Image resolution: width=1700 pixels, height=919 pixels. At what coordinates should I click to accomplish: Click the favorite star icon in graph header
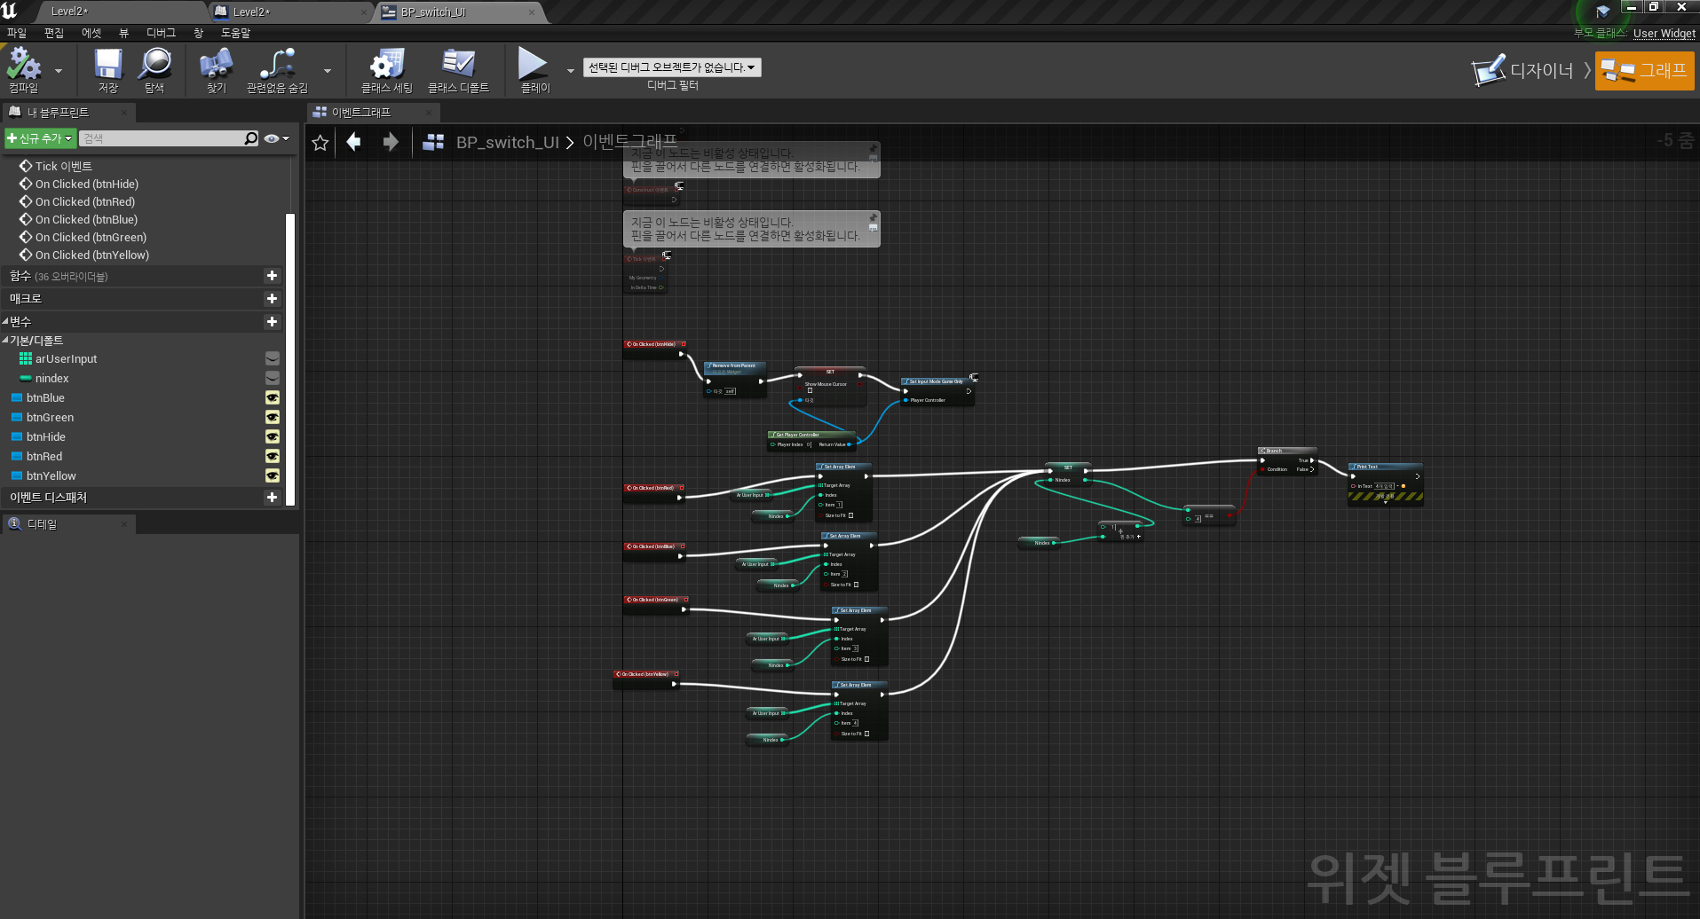(320, 143)
